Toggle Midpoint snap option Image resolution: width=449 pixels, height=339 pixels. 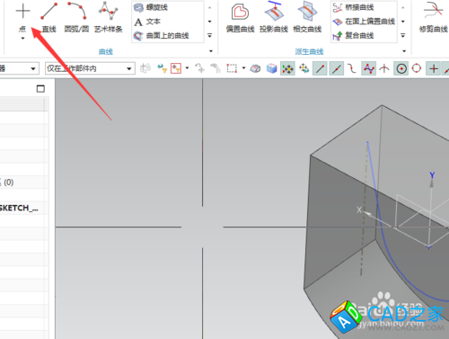coord(337,68)
